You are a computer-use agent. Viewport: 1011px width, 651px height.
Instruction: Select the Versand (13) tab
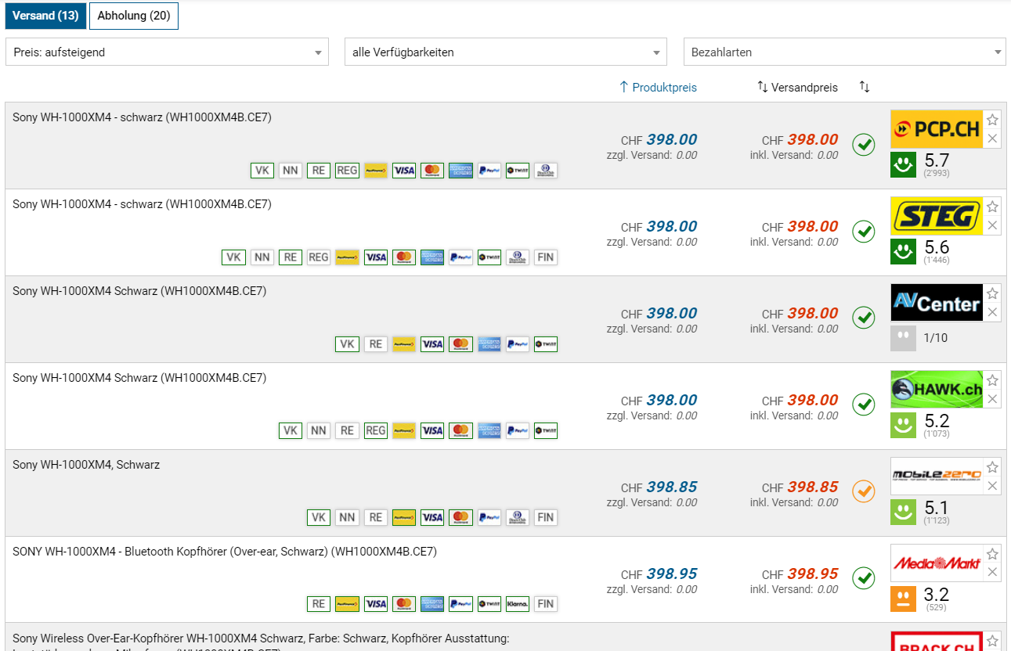pyautogui.click(x=45, y=16)
